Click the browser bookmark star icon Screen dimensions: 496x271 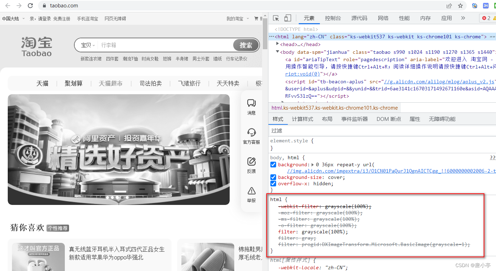[x=460, y=6]
